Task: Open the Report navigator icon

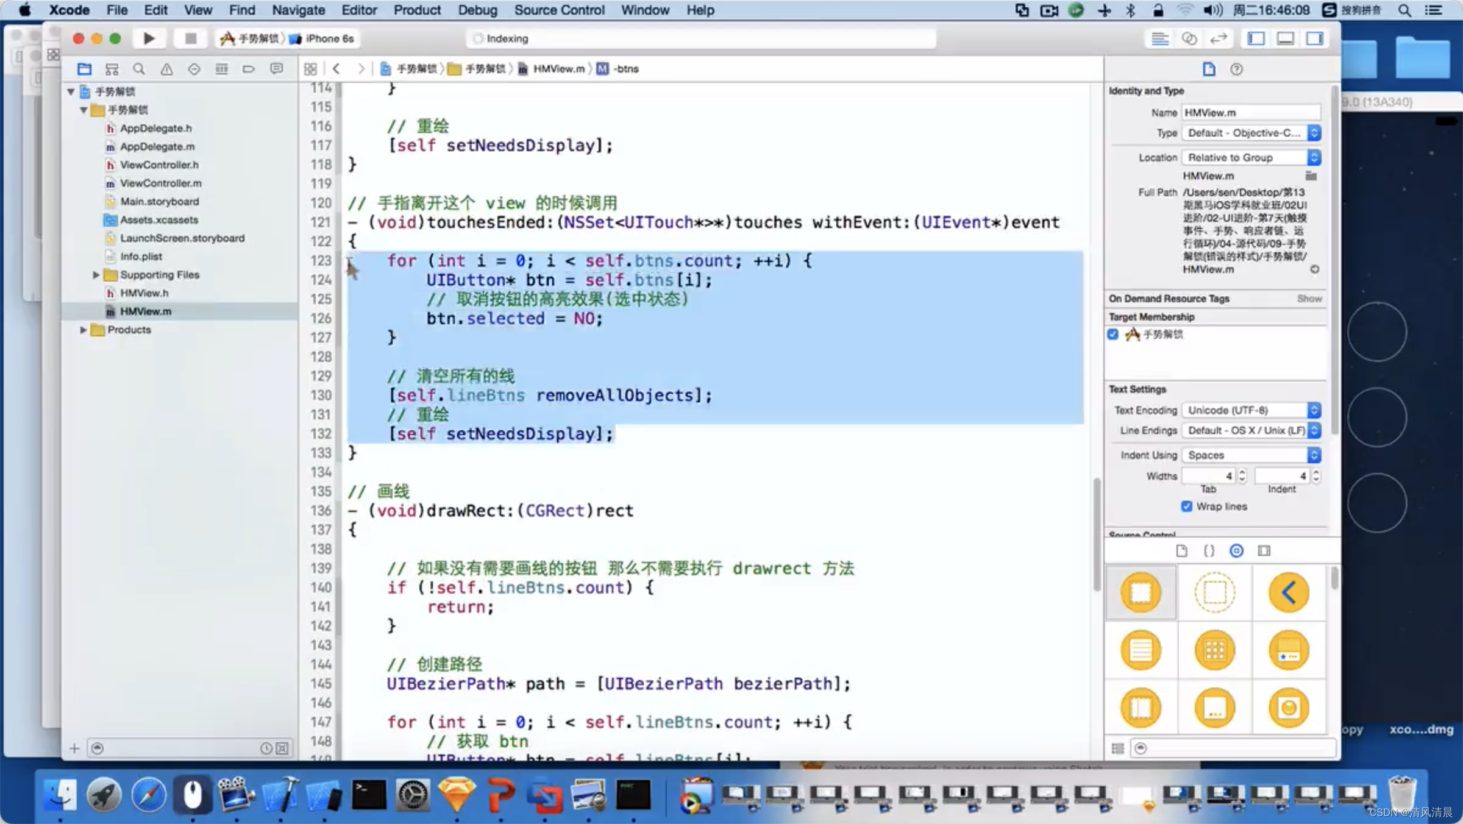Action: 276,69
